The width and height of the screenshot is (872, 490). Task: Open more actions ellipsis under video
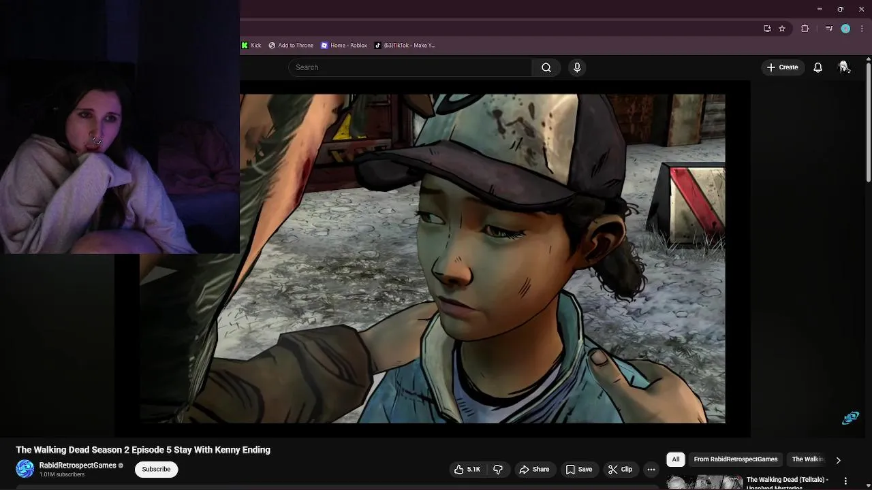(651, 469)
